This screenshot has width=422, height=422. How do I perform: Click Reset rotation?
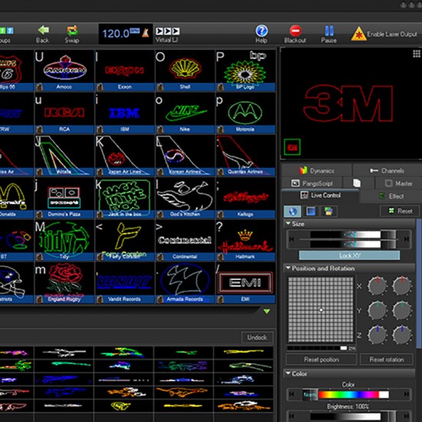pos(387,359)
